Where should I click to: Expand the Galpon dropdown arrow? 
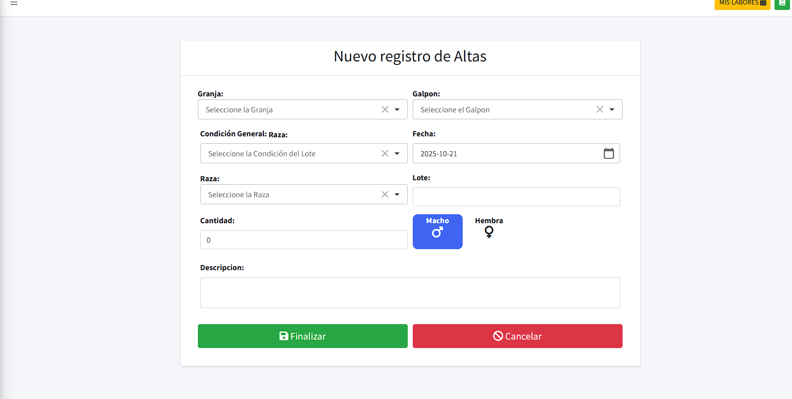pos(612,109)
